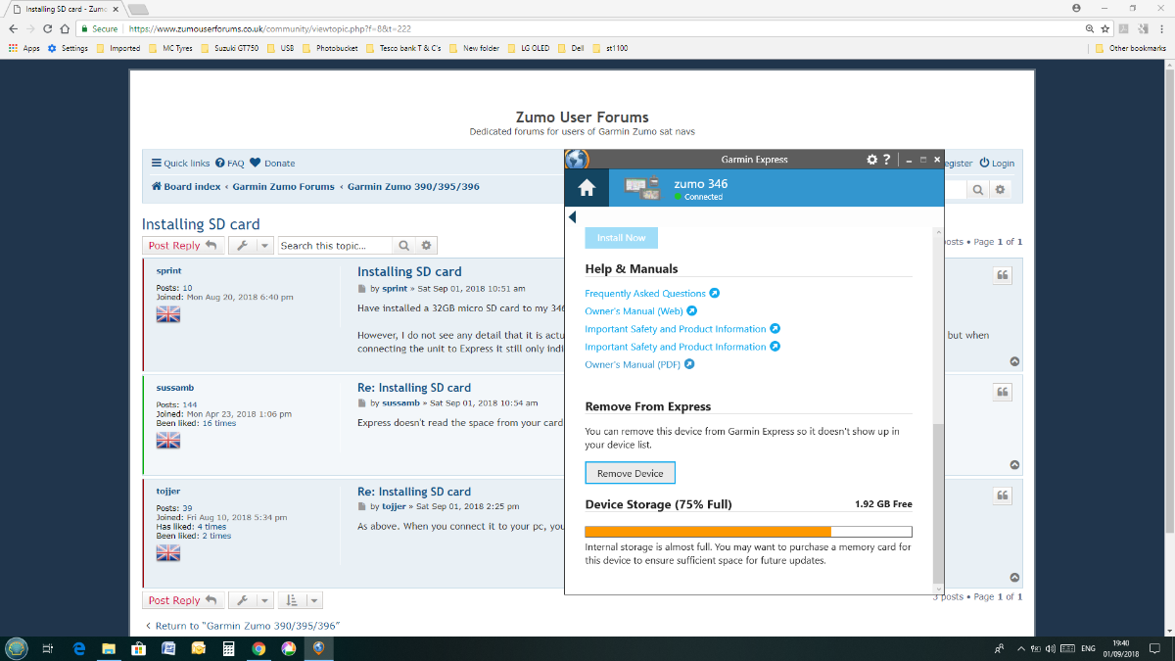Image resolution: width=1175 pixels, height=661 pixels.
Task: Click the external link icon beside Frequently Asked Questions
Action: pos(715,294)
